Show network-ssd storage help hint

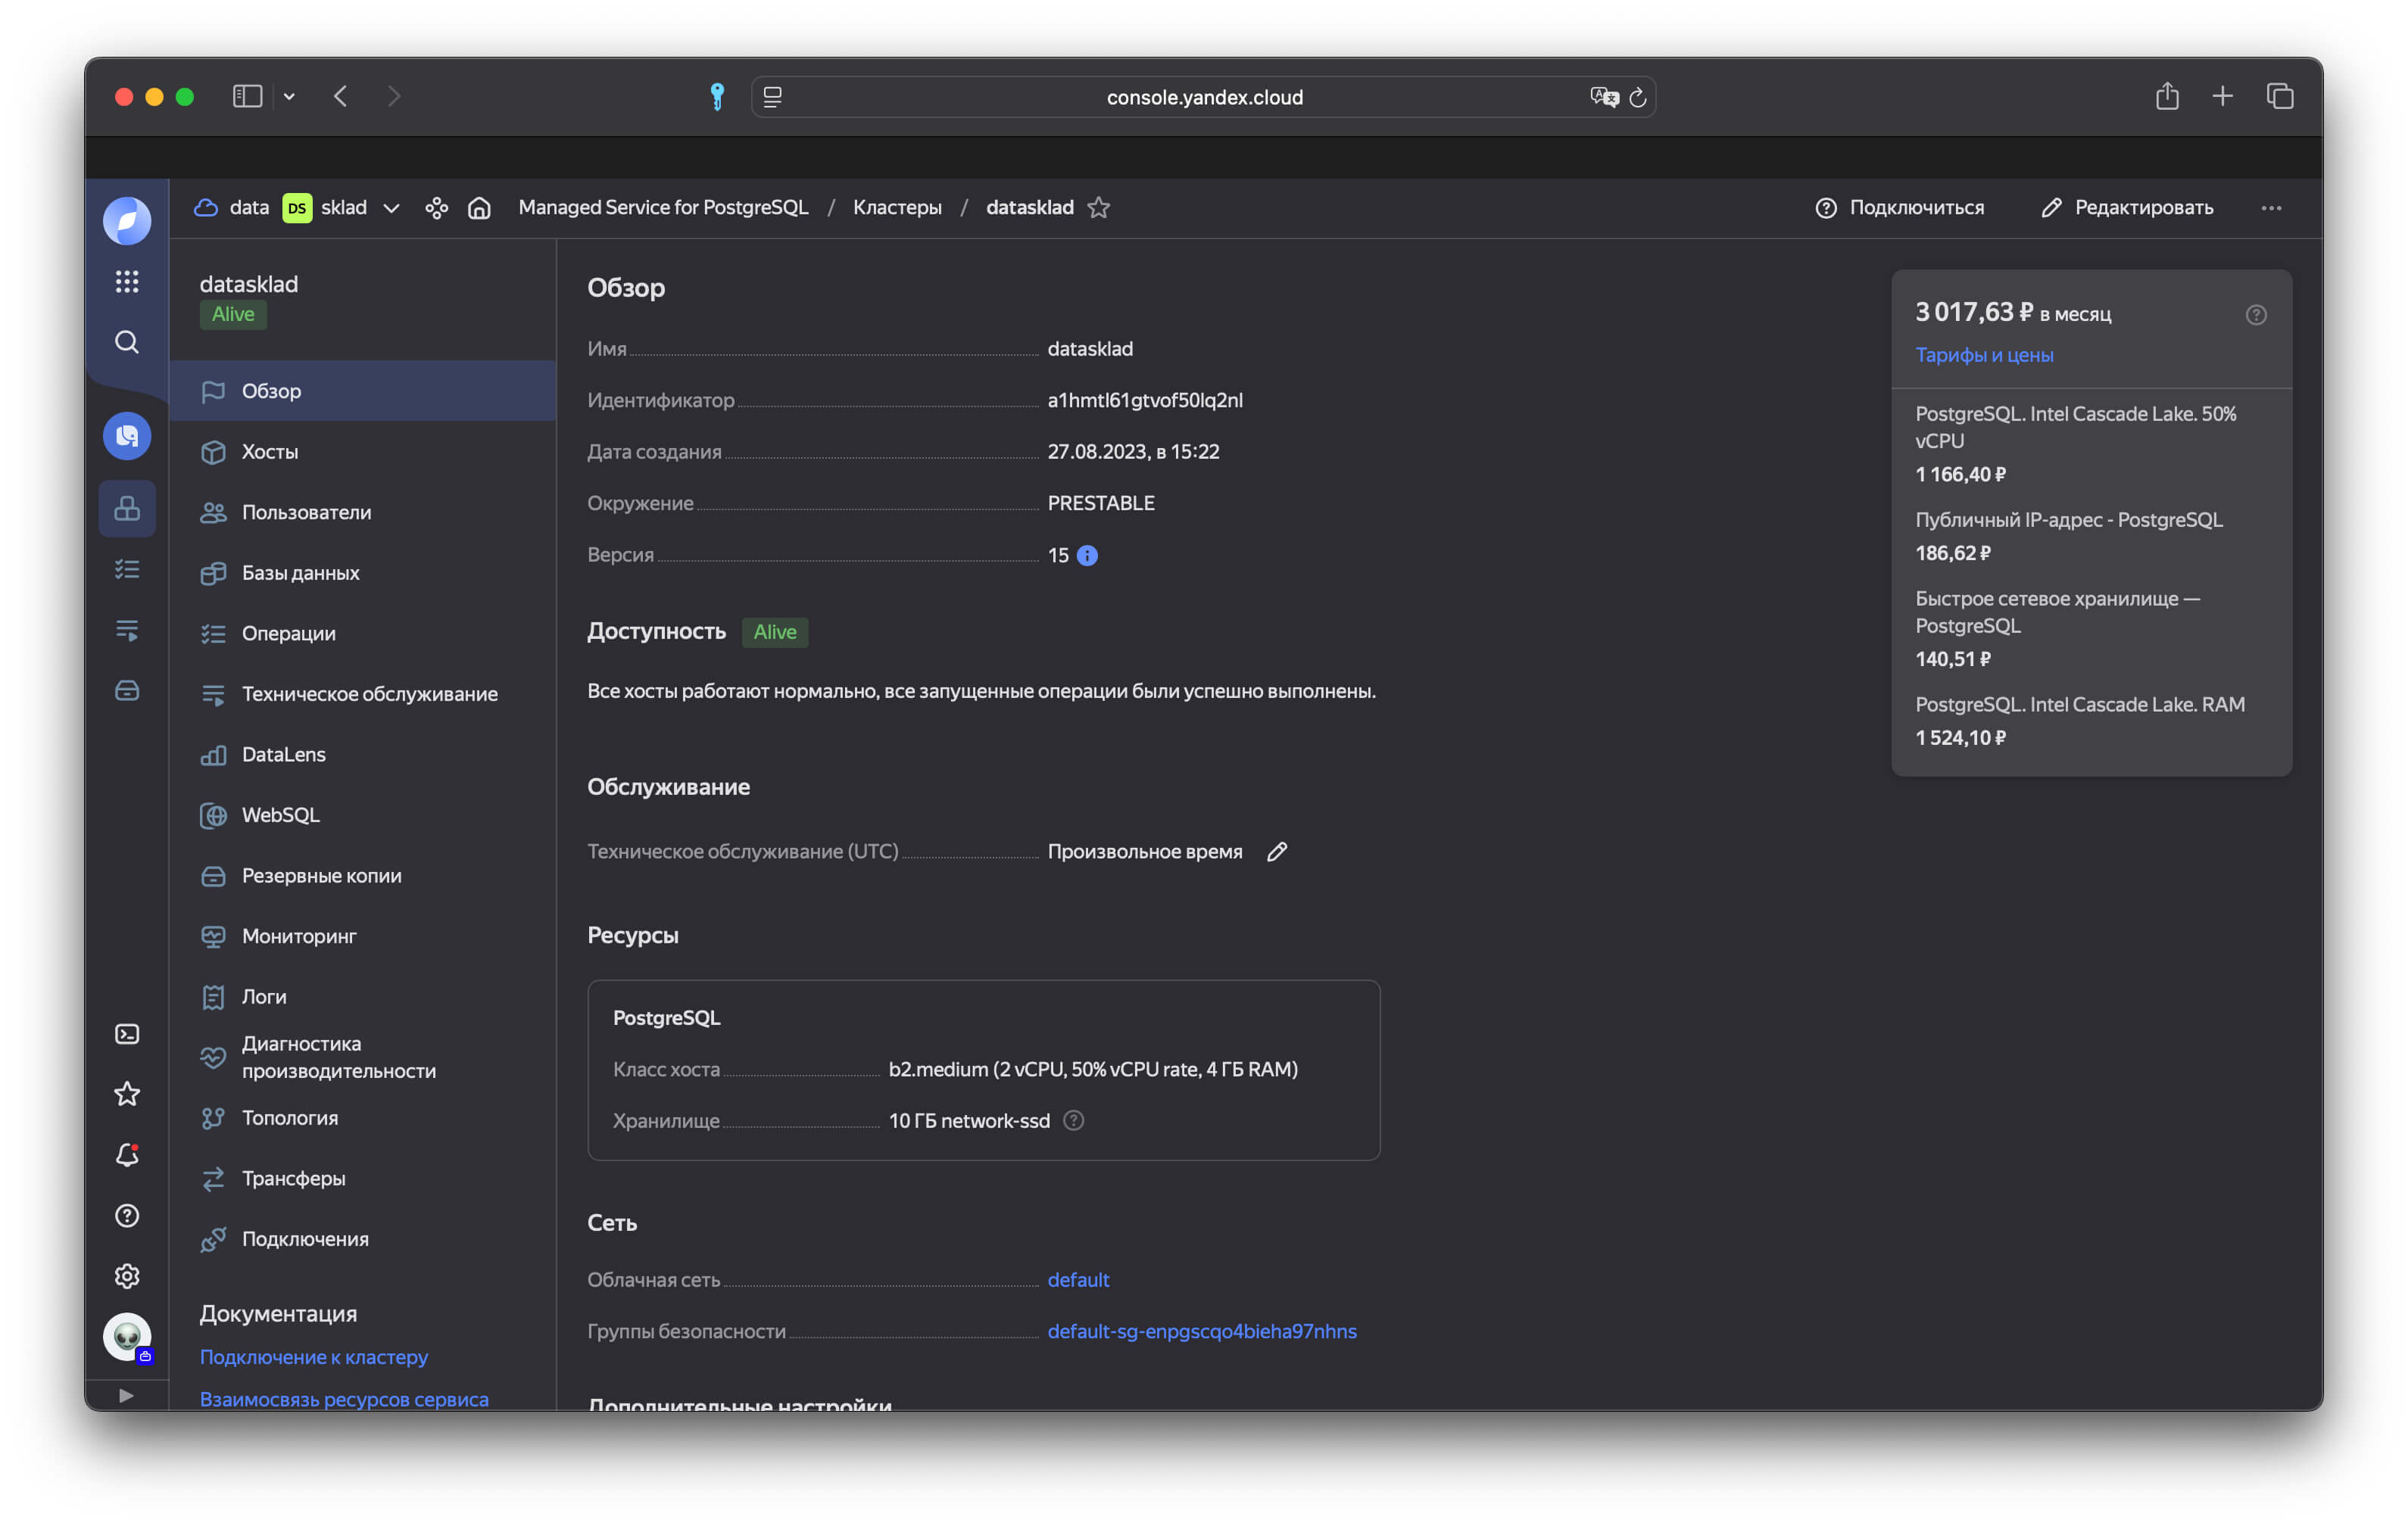[x=1073, y=1120]
